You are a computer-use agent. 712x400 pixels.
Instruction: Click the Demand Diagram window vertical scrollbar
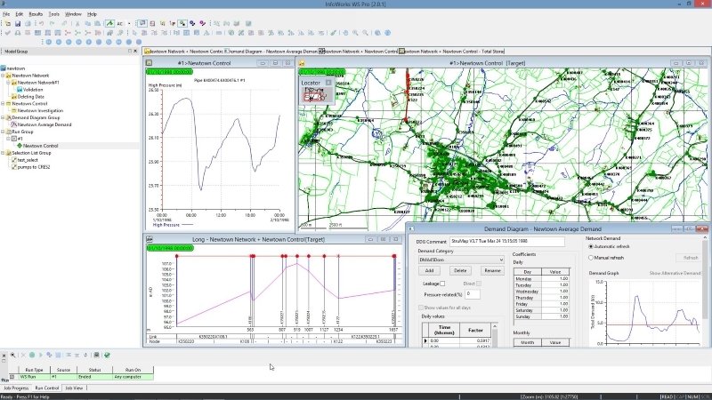point(705,291)
